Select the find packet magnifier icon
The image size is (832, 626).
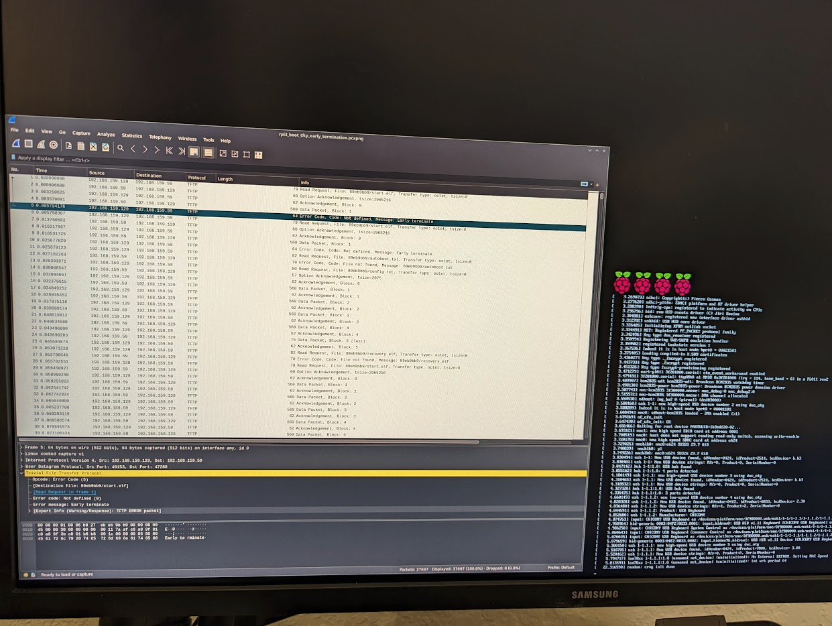click(121, 148)
